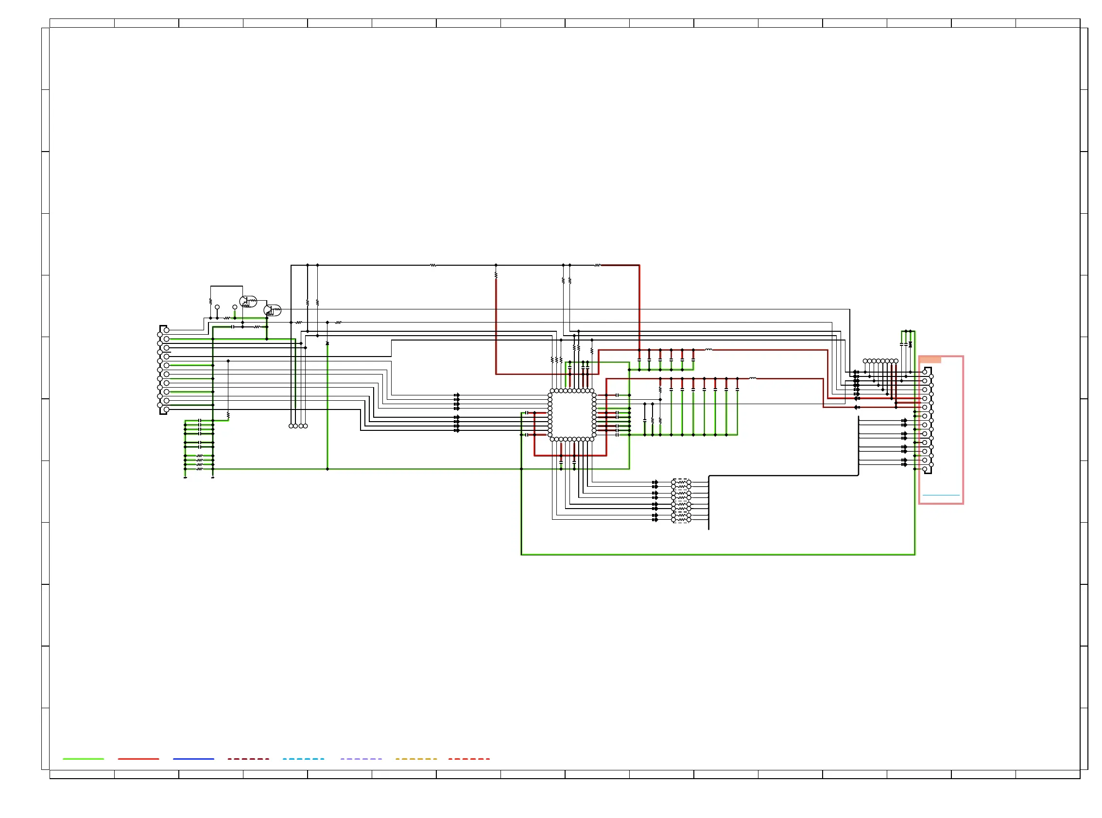1102x818 pixels.
Task: Click the gold dashed legend line
Action: (x=416, y=759)
